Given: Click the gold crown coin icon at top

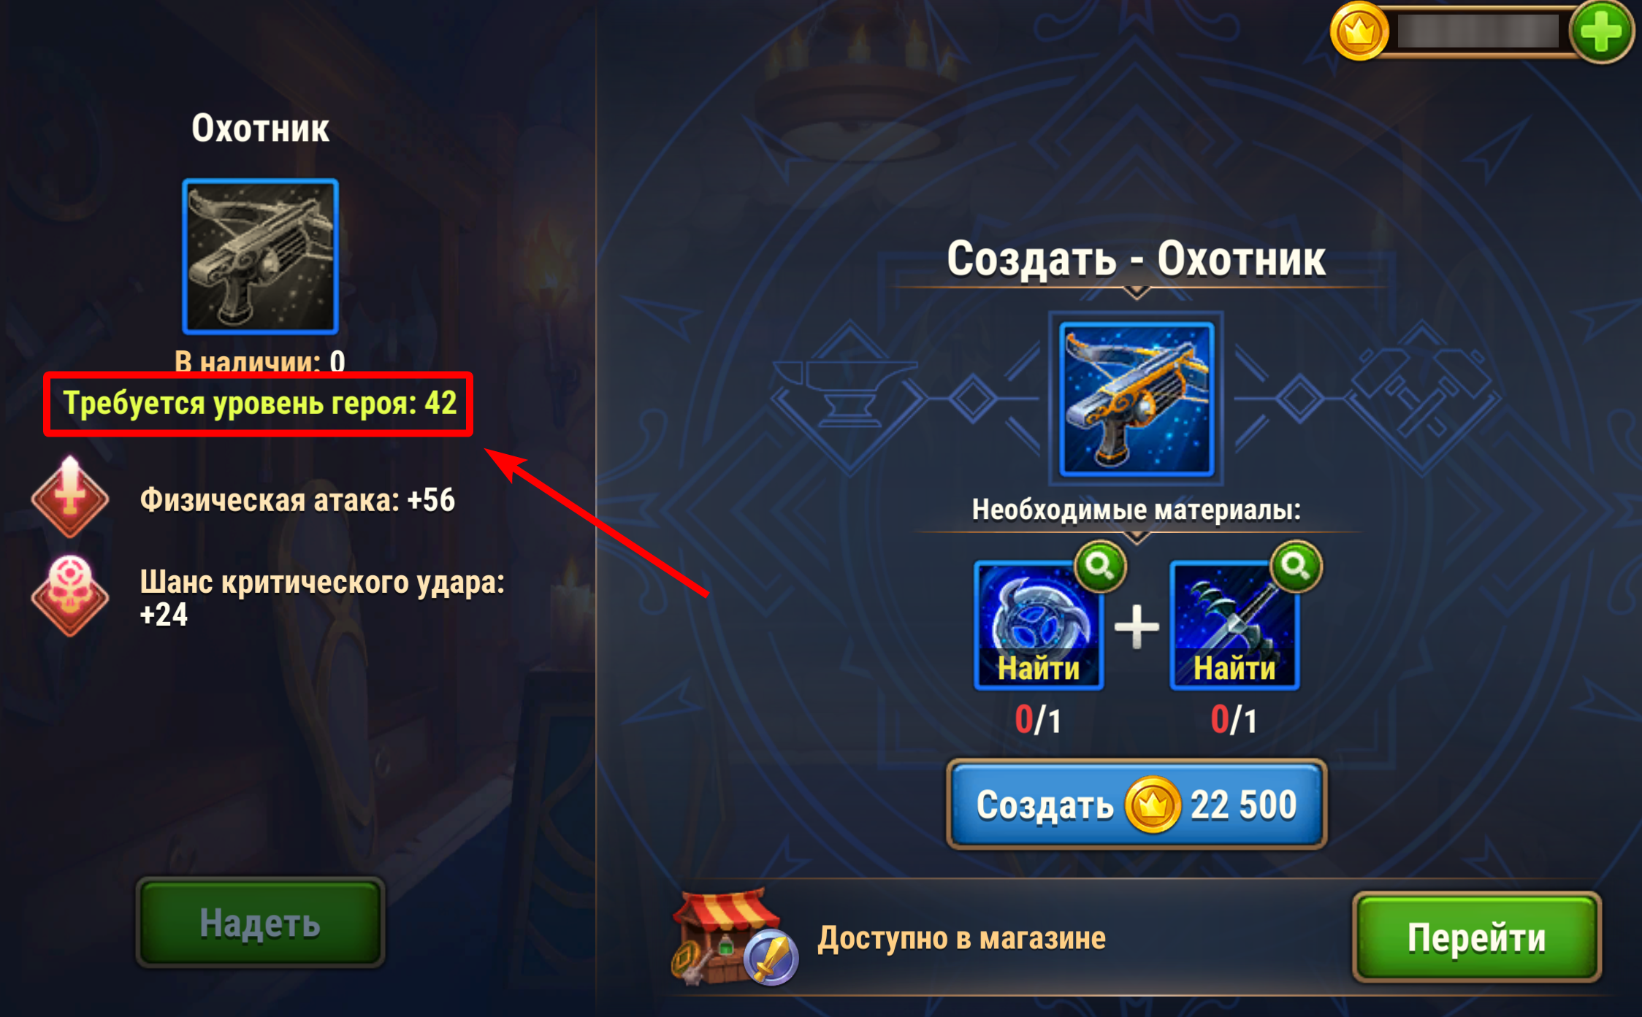Looking at the screenshot, I should coord(1359,32).
